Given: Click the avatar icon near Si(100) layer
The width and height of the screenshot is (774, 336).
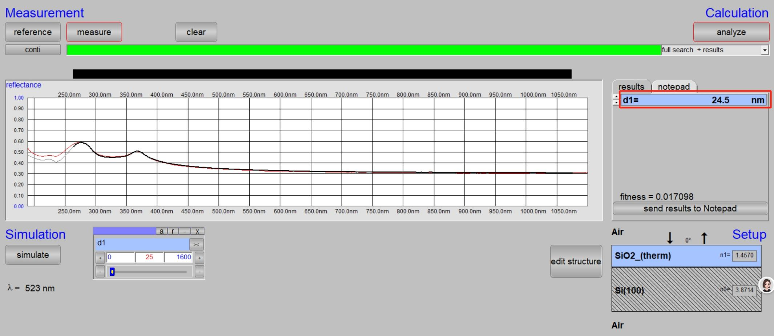Looking at the screenshot, I should 767,285.
